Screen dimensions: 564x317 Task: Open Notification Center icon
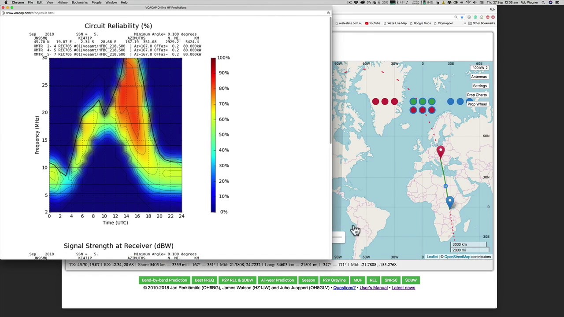(558, 2)
